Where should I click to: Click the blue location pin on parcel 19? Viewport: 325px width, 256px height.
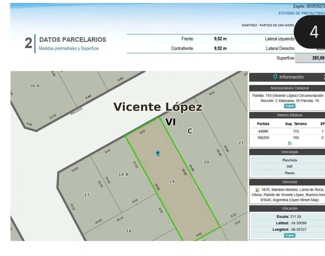click(158, 153)
